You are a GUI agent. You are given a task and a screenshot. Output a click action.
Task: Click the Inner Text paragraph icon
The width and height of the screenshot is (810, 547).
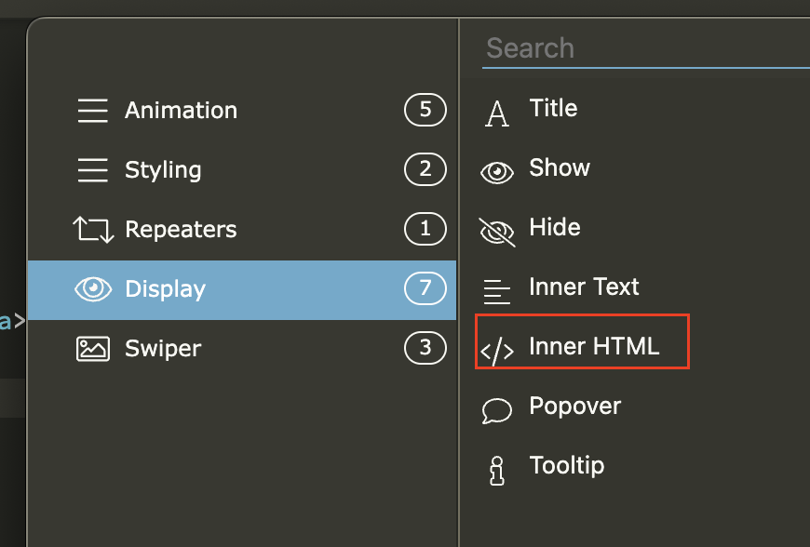[497, 291]
